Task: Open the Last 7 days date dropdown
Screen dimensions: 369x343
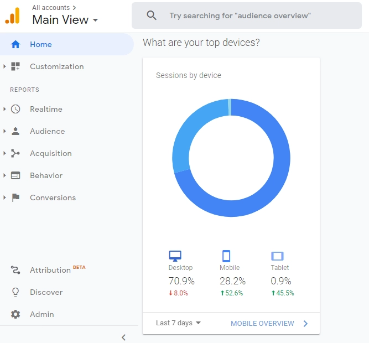Action: [x=178, y=323]
